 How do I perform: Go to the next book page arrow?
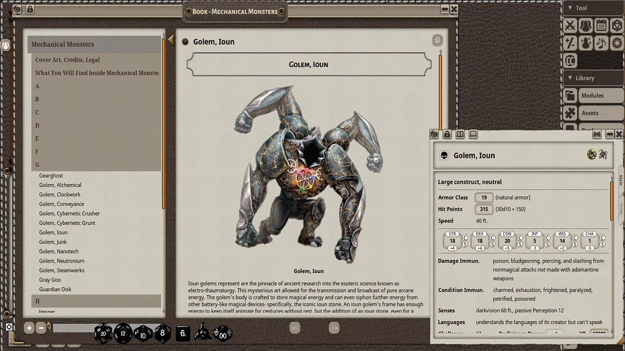click(x=334, y=328)
